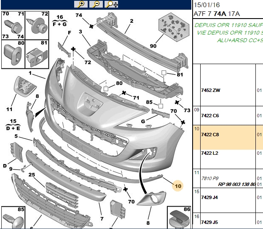Image resolution: width=263 pixels, height=229 pixels.
Task: Select callout number 72 in the diagram
Action: tap(88, 62)
